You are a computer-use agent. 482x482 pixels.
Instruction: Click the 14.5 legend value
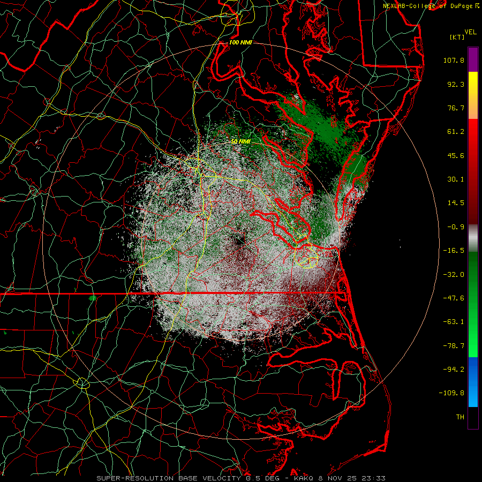[x=456, y=203]
